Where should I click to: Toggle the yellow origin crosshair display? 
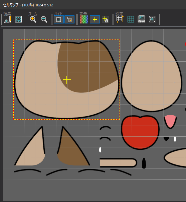[95, 19]
